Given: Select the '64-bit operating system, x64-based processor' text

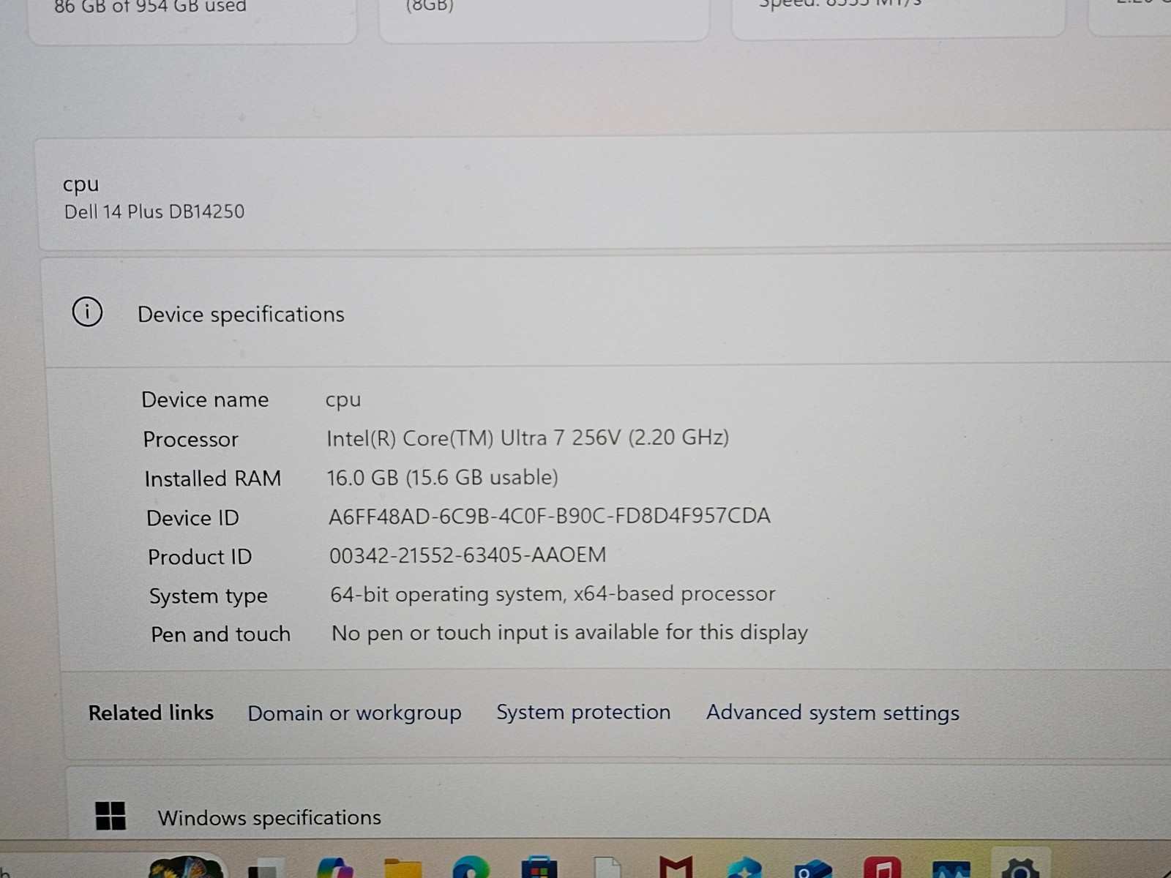Looking at the screenshot, I should click(x=553, y=594).
